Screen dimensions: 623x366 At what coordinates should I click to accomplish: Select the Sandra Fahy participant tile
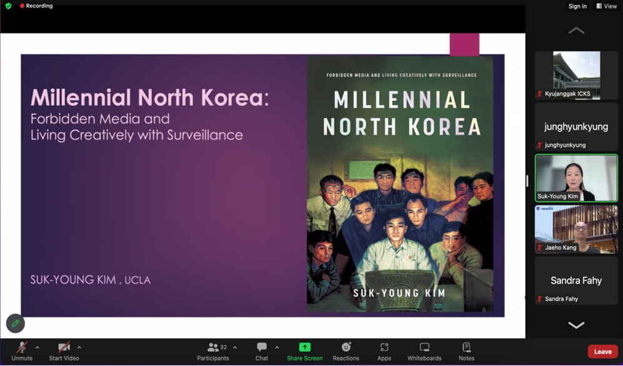point(576,280)
